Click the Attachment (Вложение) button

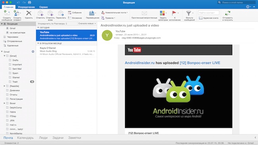point(75,18)
